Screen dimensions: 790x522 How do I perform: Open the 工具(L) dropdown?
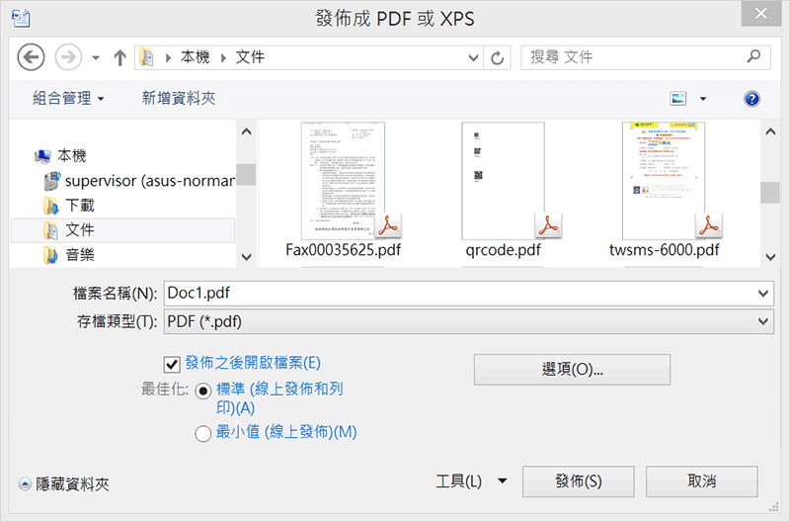[x=471, y=481]
